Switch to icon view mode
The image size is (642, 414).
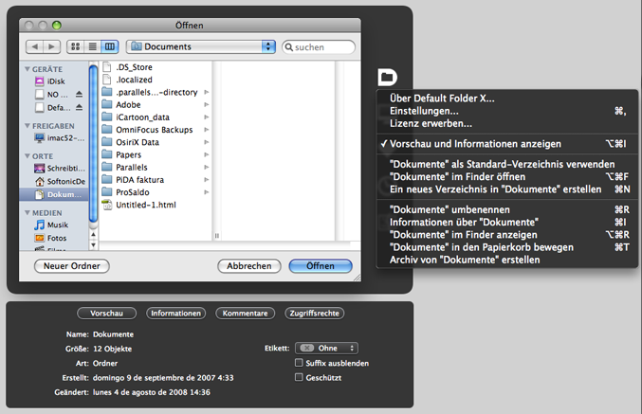[76, 46]
